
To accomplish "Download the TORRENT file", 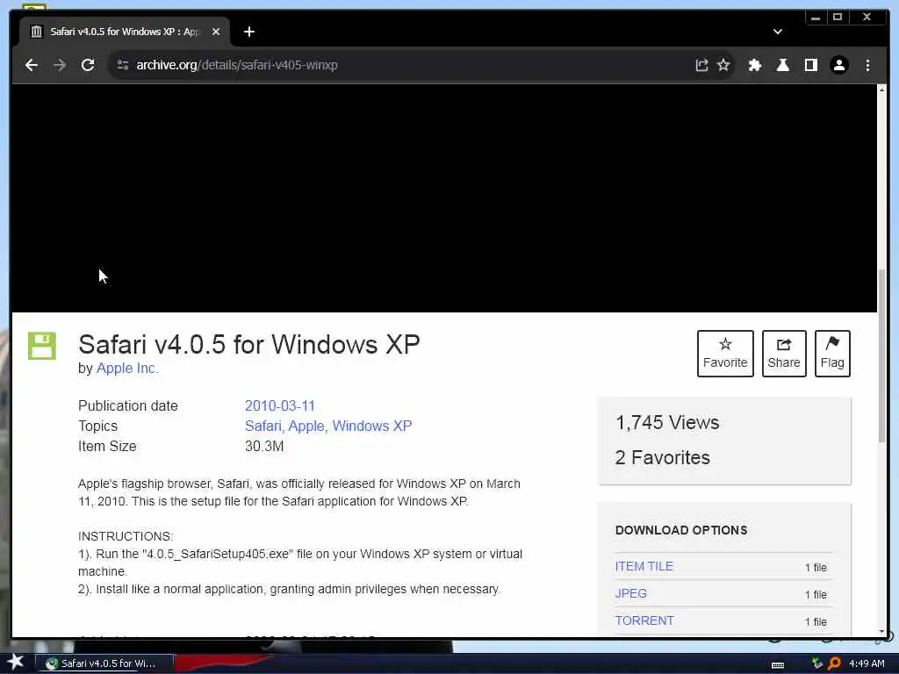I will point(644,620).
